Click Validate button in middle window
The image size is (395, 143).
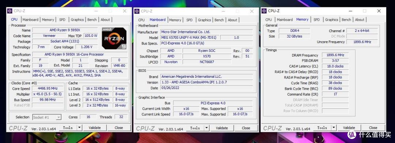[222, 128]
